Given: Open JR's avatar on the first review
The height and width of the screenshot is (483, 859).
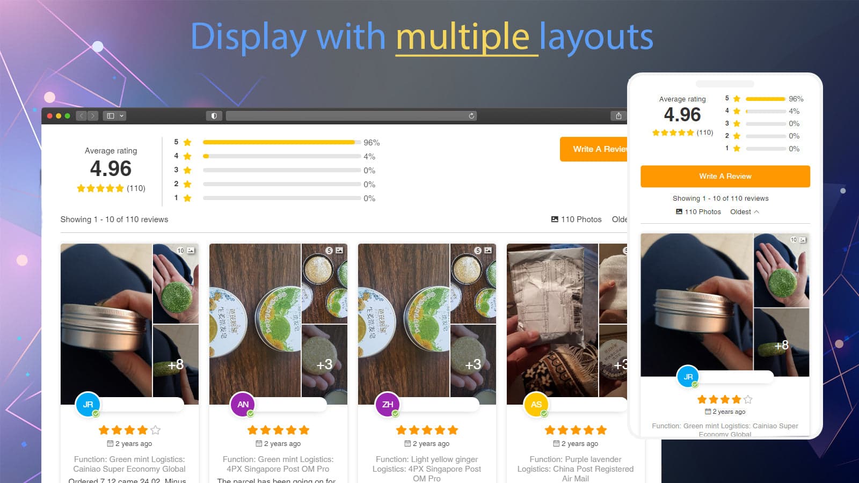Looking at the screenshot, I should (x=87, y=404).
